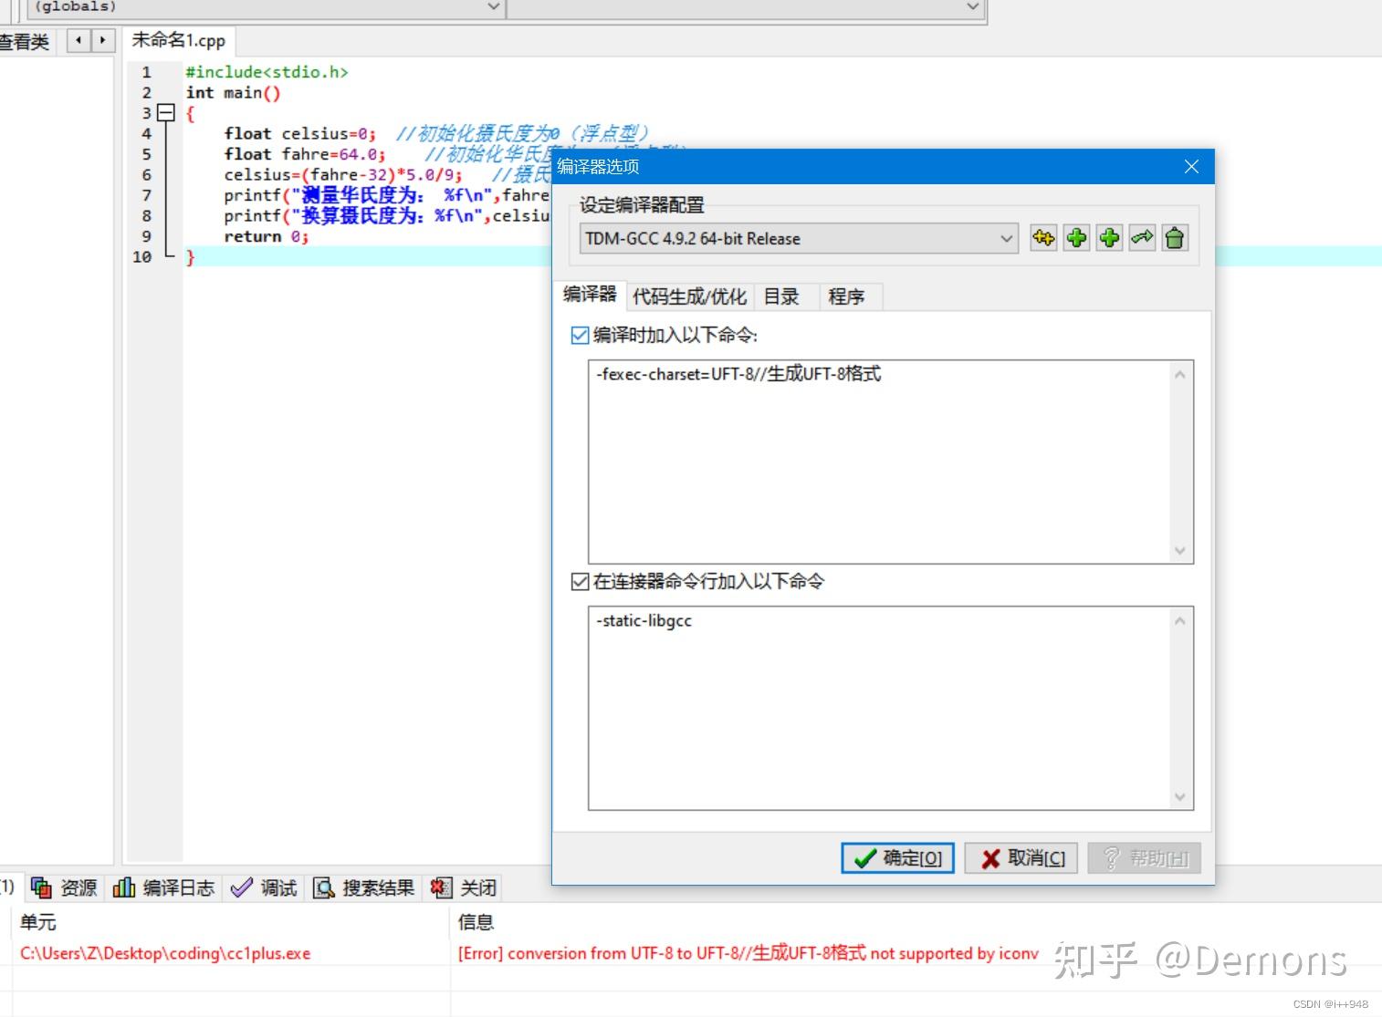Click the green arrow rename configuration icon
1382x1017 pixels.
click(1141, 238)
